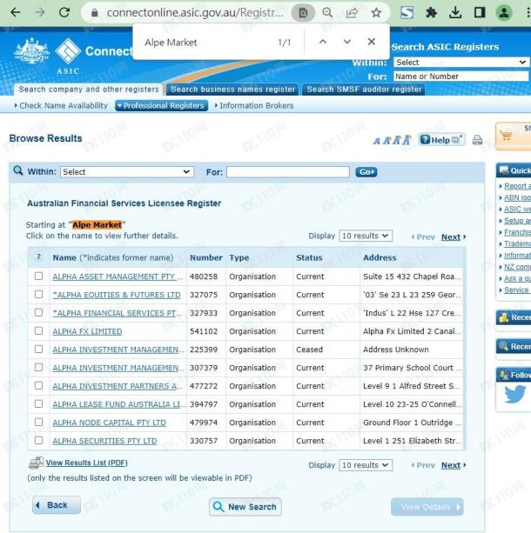Click the magnifier icon beside Within
Viewport: 531px width, 533px height.
(x=18, y=170)
